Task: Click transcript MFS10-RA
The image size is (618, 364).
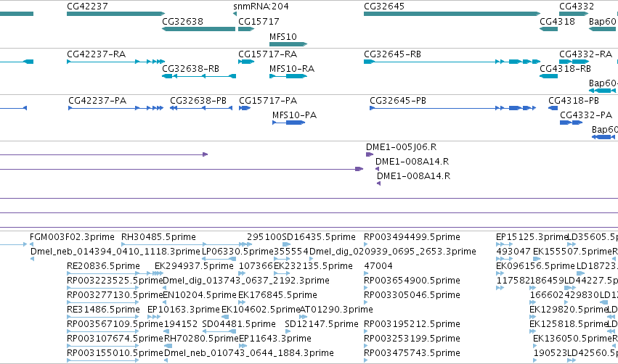Action: (292, 68)
